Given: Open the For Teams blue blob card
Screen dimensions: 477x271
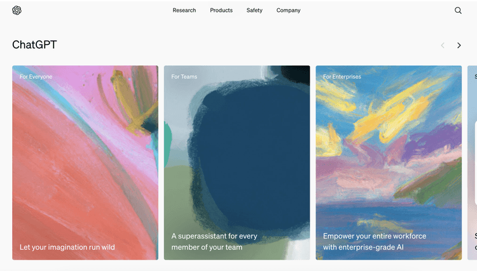Looking at the screenshot, I should [x=237, y=162].
